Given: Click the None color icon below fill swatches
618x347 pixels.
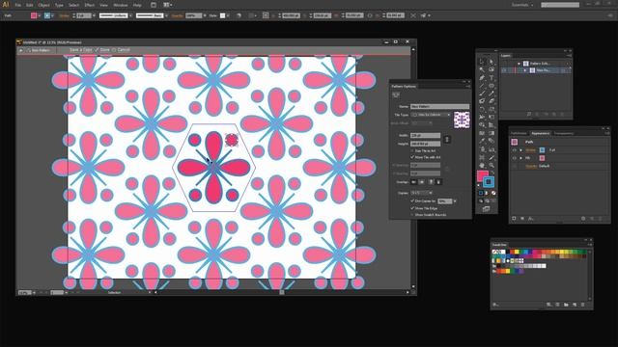Looking at the screenshot, I should coord(493,193).
